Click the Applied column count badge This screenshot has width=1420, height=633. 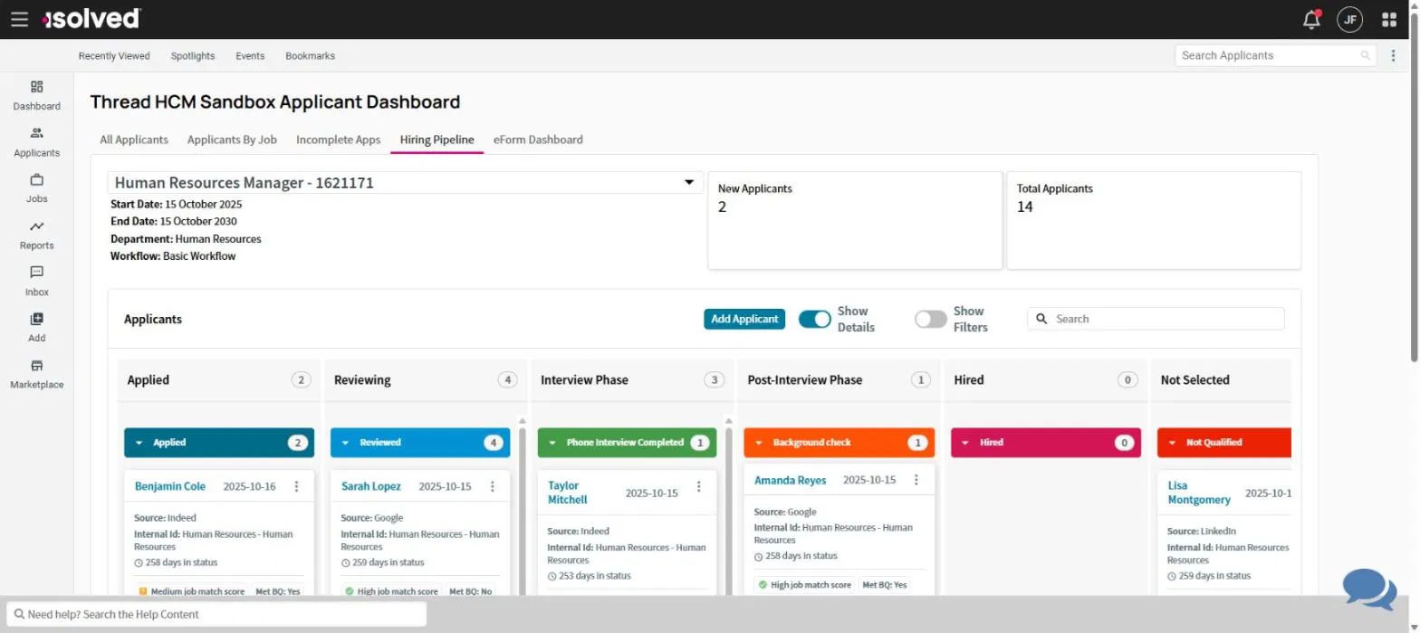(x=301, y=380)
